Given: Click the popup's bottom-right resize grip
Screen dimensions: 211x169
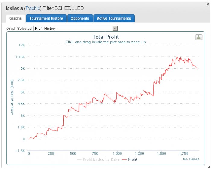Looking at the screenshot, I should (x=209, y=167).
